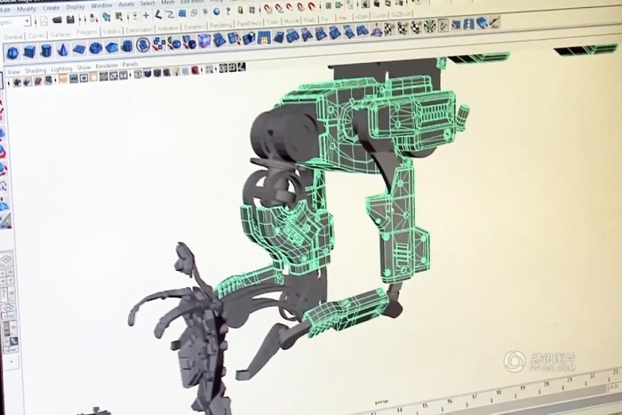Switch to the Toon shelf tab
The width and height of the screenshot is (622, 415).
tap(272, 22)
